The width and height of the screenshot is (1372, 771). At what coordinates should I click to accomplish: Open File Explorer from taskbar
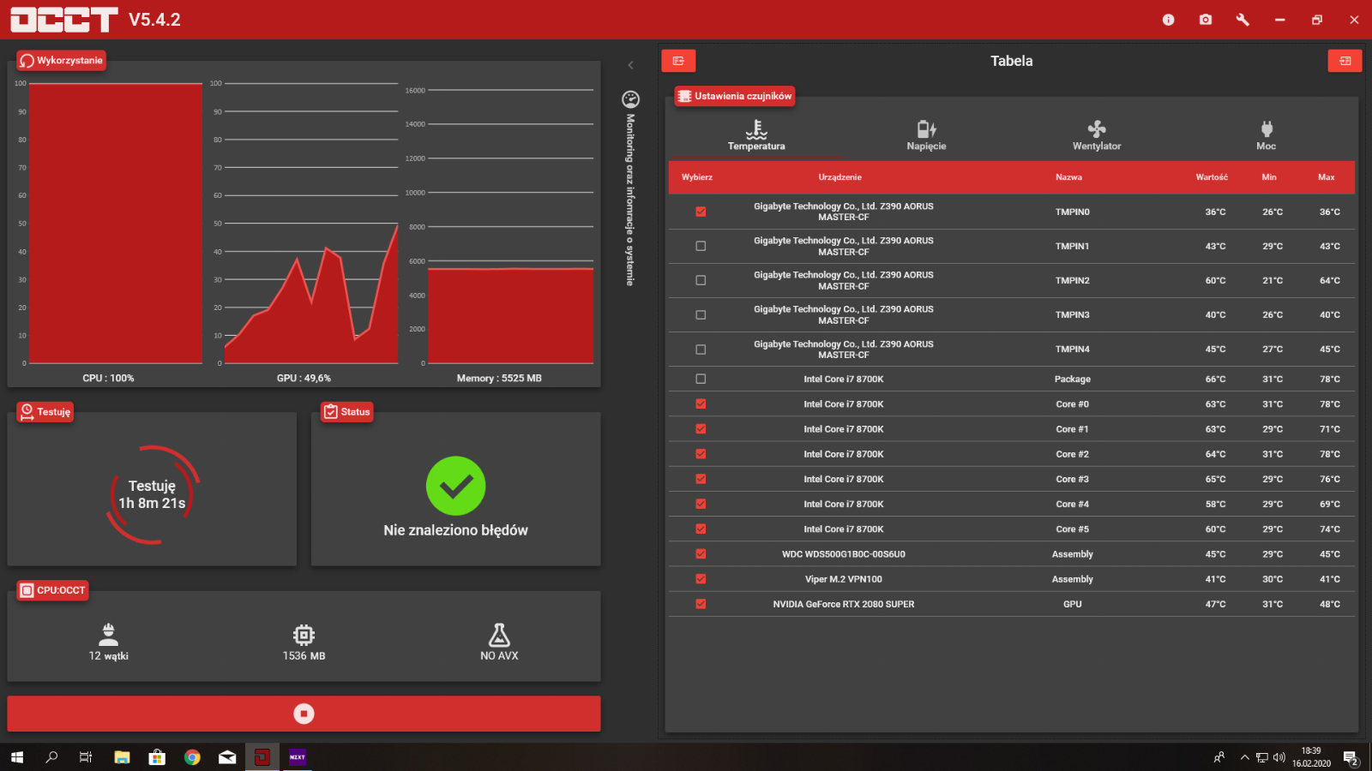pyautogui.click(x=122, y=757)
